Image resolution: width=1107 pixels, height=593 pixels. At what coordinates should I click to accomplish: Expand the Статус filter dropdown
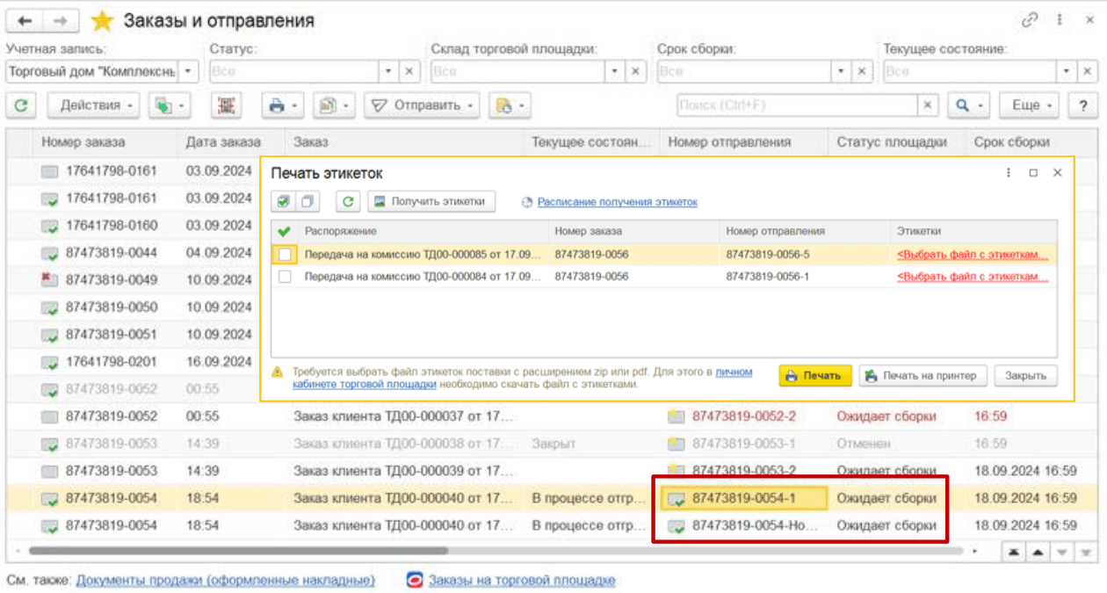(389, 71)
